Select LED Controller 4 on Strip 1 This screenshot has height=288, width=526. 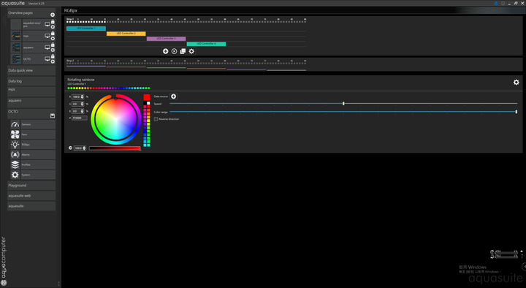206,44
